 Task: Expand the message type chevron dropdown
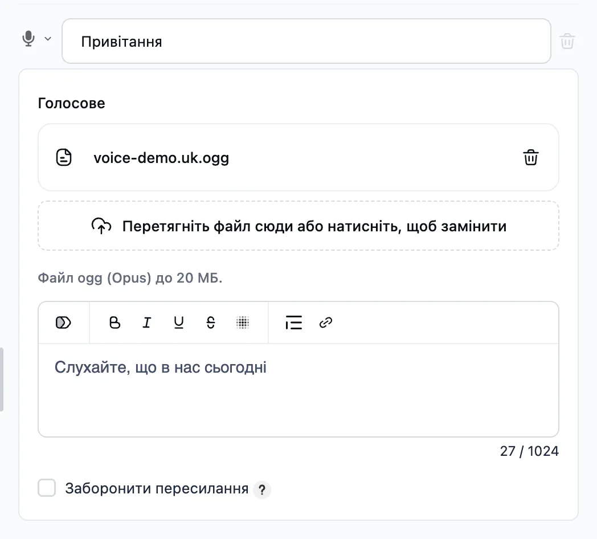(48, 39)
